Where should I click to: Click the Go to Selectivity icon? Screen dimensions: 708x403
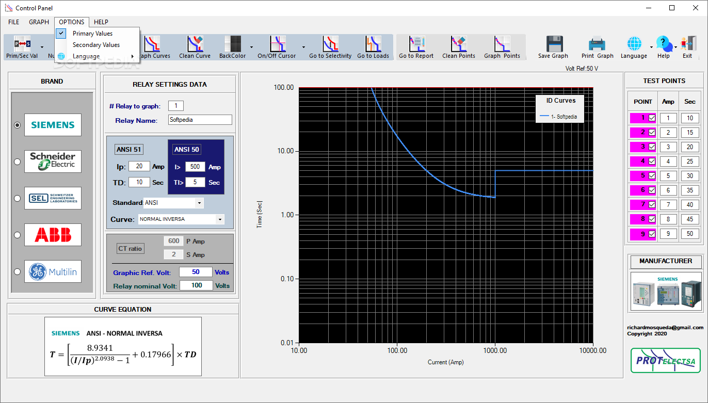[330, 44]
